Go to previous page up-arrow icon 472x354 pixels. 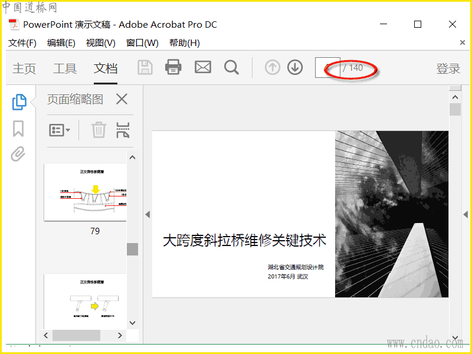(273, 67)
